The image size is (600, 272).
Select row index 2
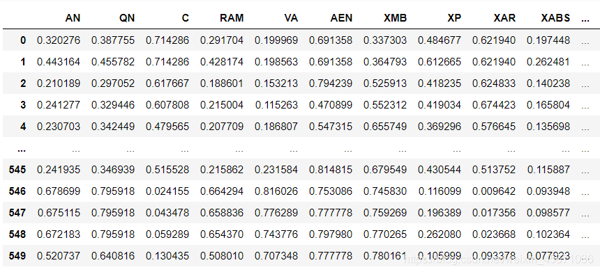[23, 83]
